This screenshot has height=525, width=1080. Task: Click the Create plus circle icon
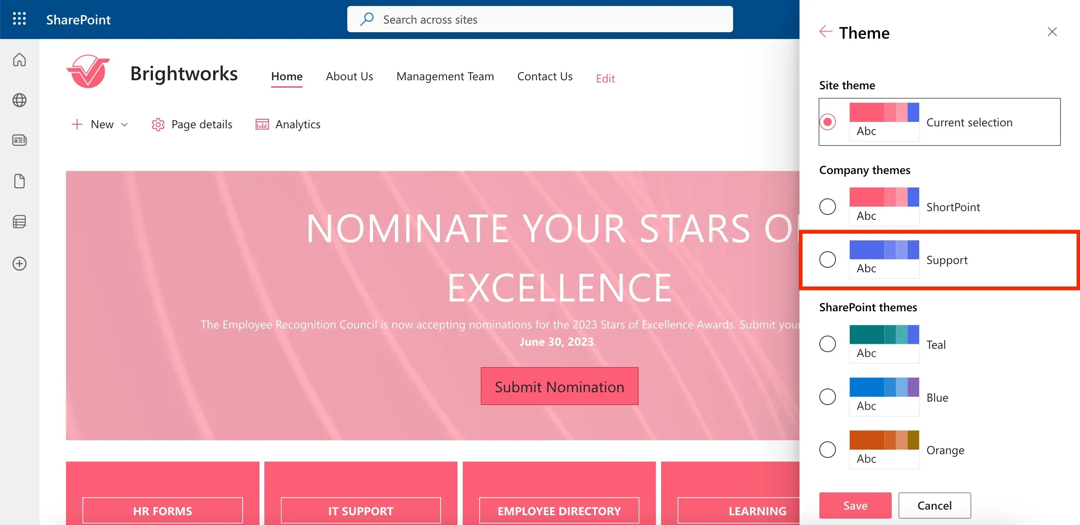[x=19, y=264]
